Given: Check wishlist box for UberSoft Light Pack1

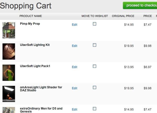Looking at the screenshot, I should click(x=94, y=66).
